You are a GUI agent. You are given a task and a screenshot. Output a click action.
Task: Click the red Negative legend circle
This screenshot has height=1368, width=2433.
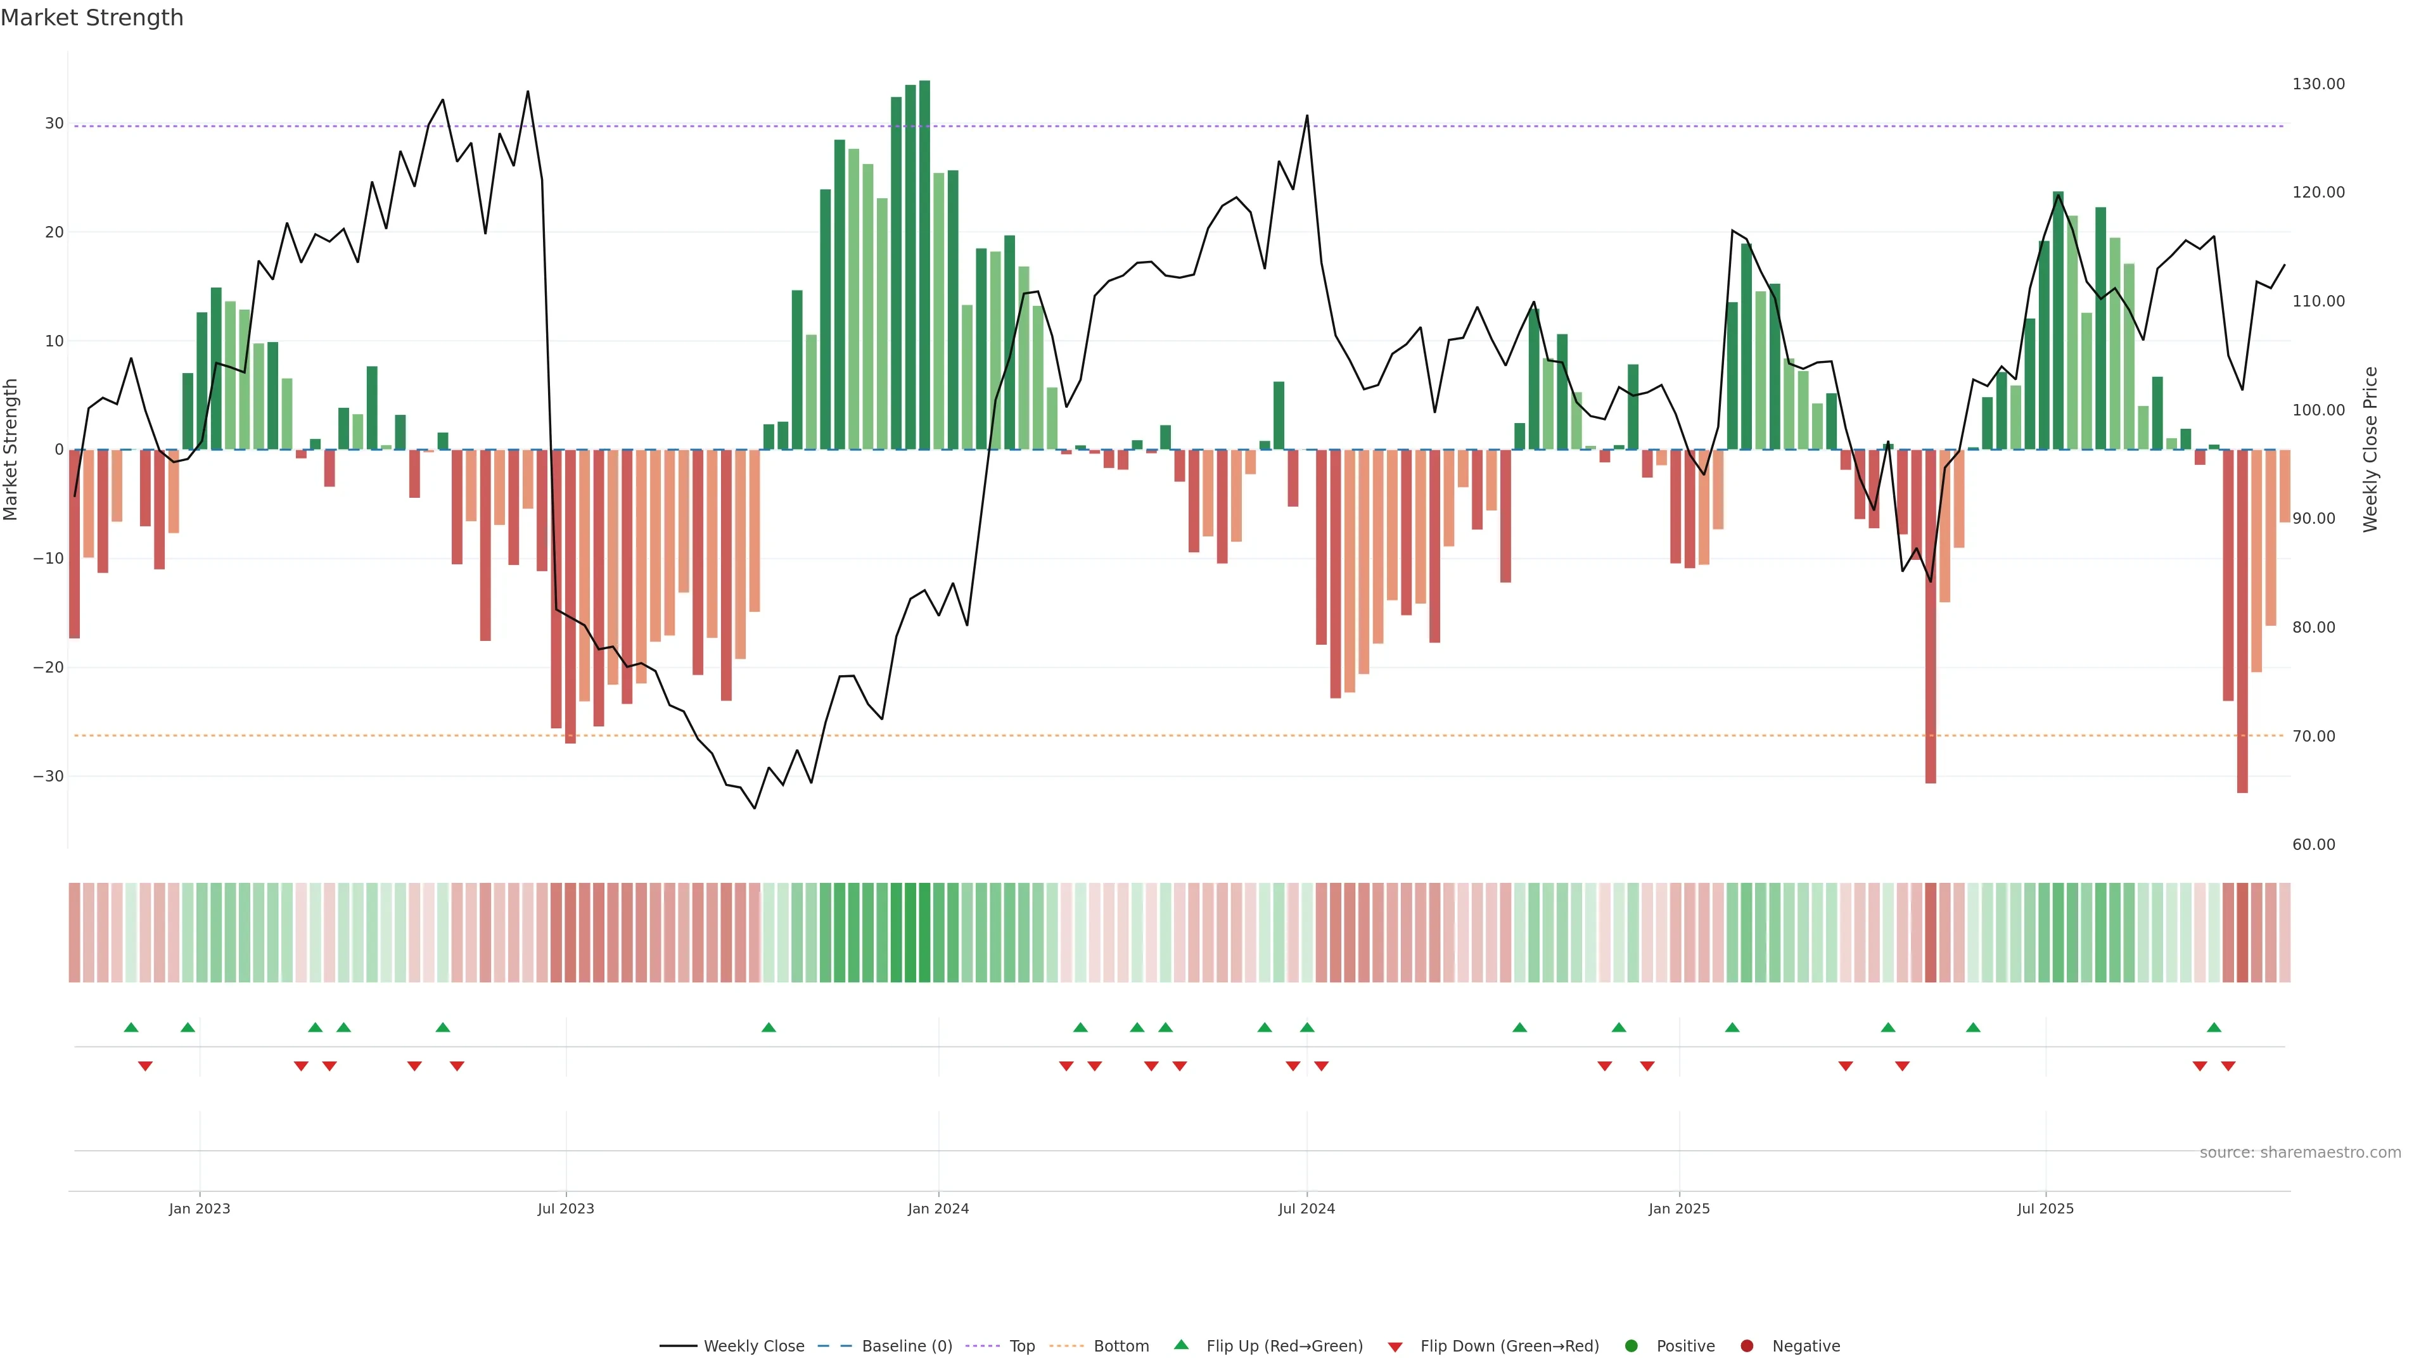(x=1746, y=1345)
